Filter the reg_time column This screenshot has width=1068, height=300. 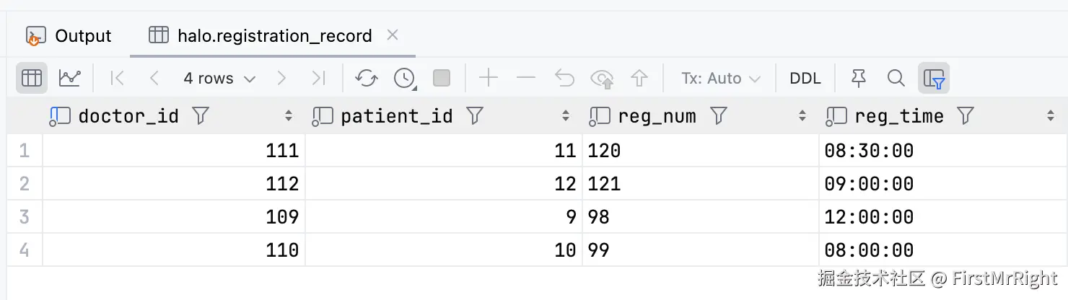pos(966,115)
